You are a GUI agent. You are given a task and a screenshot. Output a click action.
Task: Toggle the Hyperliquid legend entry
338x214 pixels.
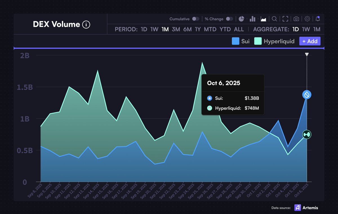point(274,41)
